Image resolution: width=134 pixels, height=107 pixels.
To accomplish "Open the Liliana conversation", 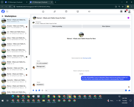I will pos(14,39).
